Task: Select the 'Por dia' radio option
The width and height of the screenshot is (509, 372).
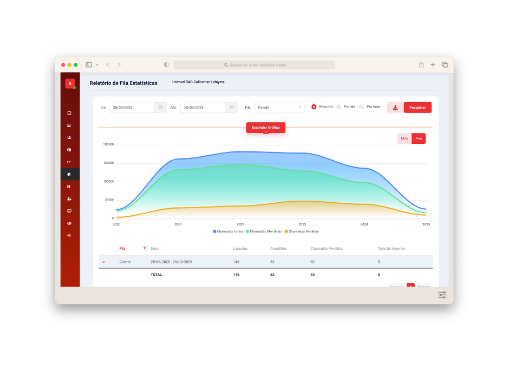Action: tap(339, 107)
